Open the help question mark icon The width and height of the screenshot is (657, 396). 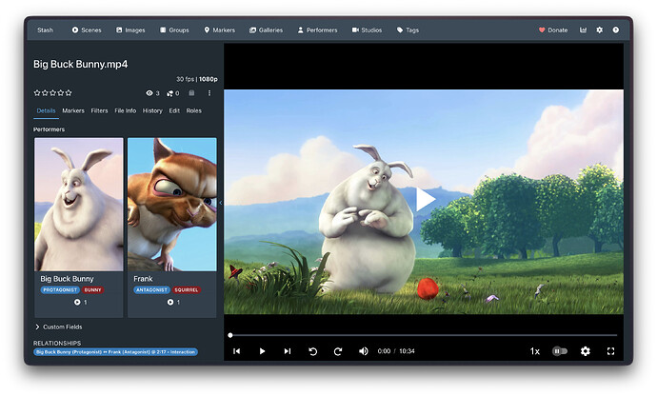(x=615, y=30)
